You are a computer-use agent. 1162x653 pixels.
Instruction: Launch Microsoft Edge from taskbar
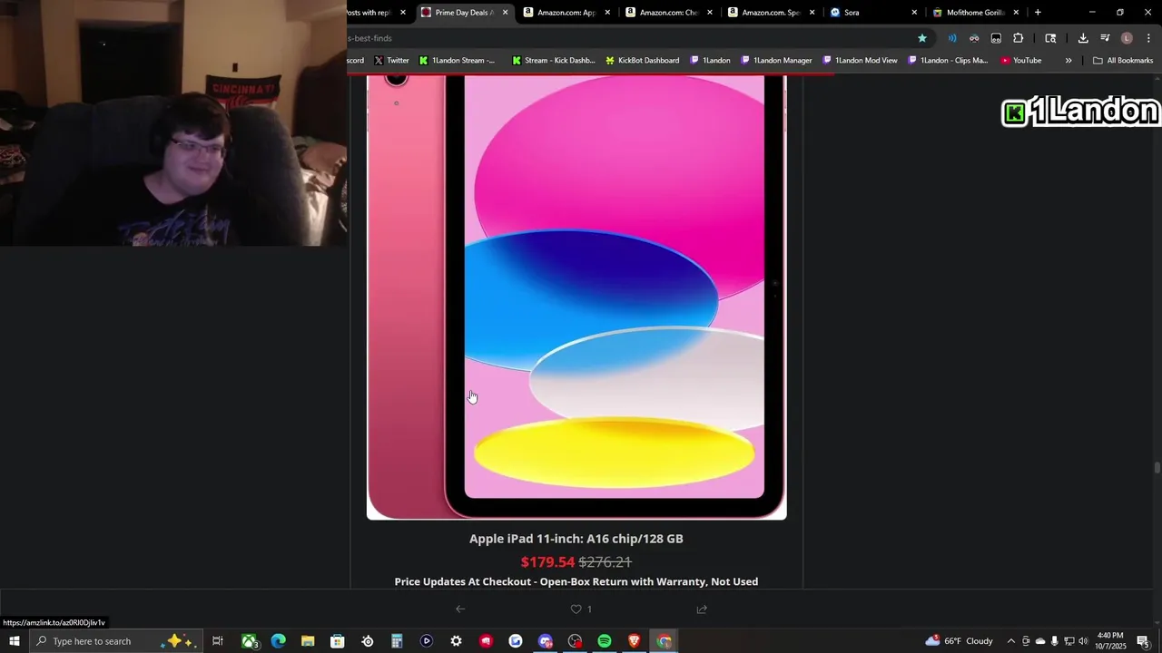[x=278, y=641]
